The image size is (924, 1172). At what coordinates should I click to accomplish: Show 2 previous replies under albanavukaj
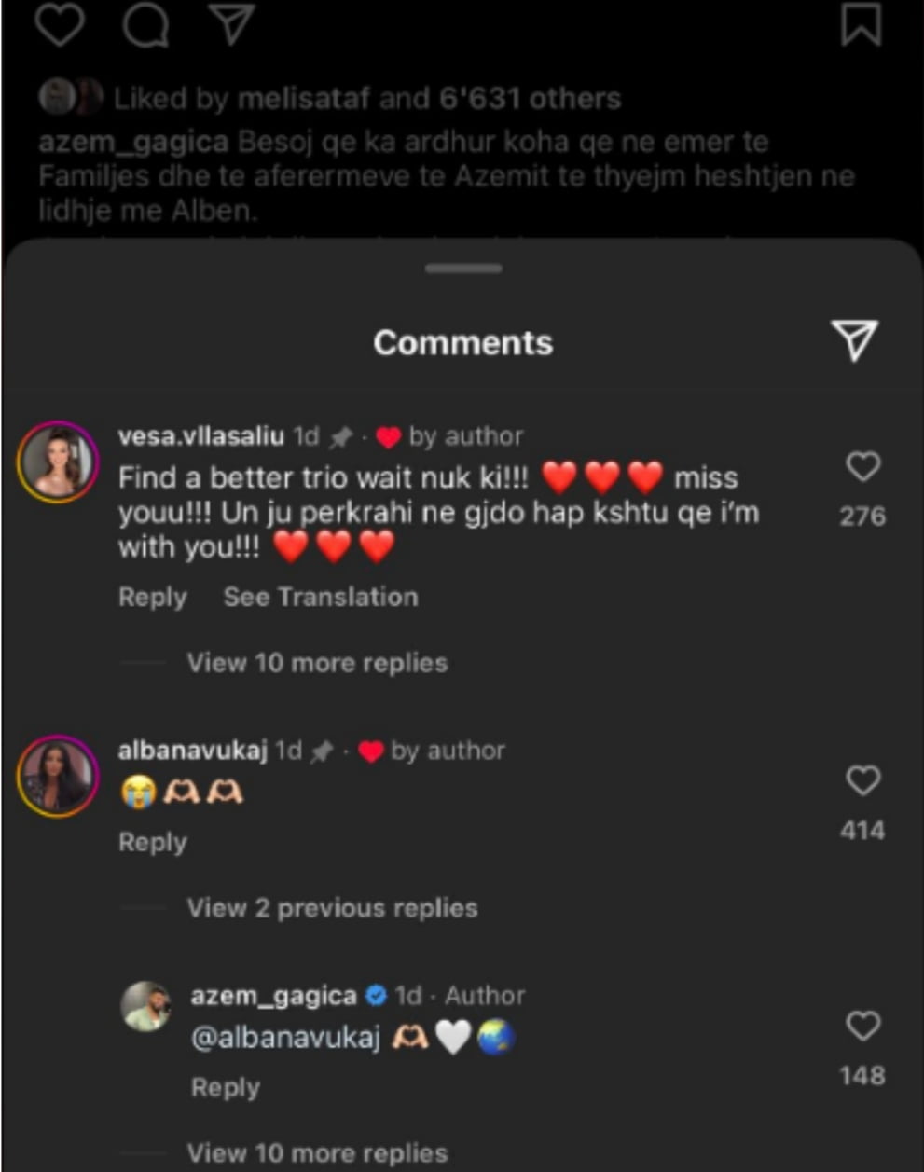coord(332,908)
